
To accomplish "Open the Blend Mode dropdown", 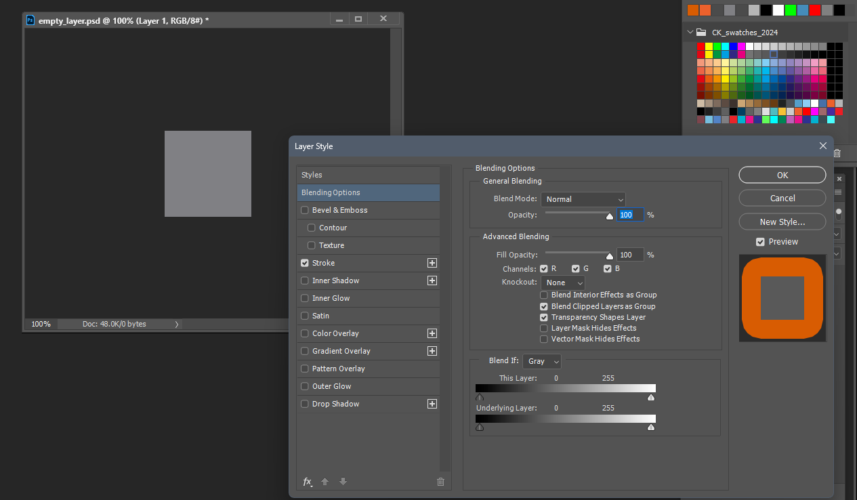I will [583, 199].
